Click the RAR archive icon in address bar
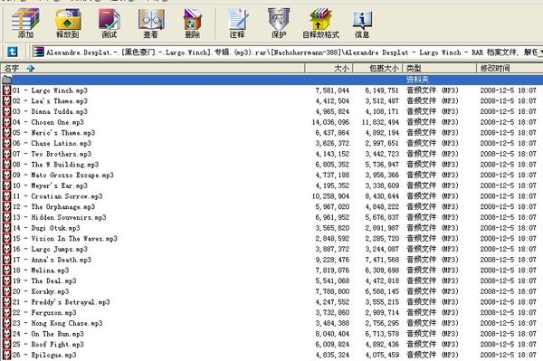543x361 pixels. coord(38,52)
